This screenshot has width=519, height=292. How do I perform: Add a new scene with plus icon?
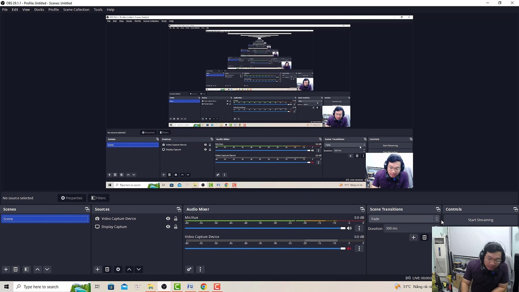(6, 269)
